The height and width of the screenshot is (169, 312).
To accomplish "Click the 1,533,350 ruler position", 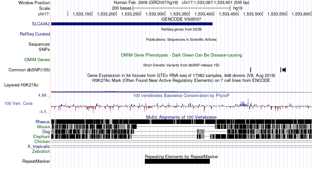I will point(179,14).
